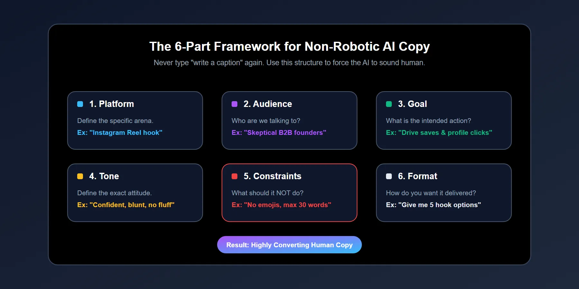Select the 1. Platform card heading
579x289 pixels.
[x=111, y=104]
